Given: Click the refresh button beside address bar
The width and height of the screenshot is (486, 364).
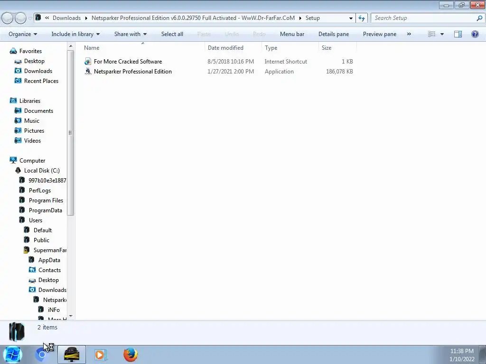Looking at the screenshot, I should coord(361,18).
